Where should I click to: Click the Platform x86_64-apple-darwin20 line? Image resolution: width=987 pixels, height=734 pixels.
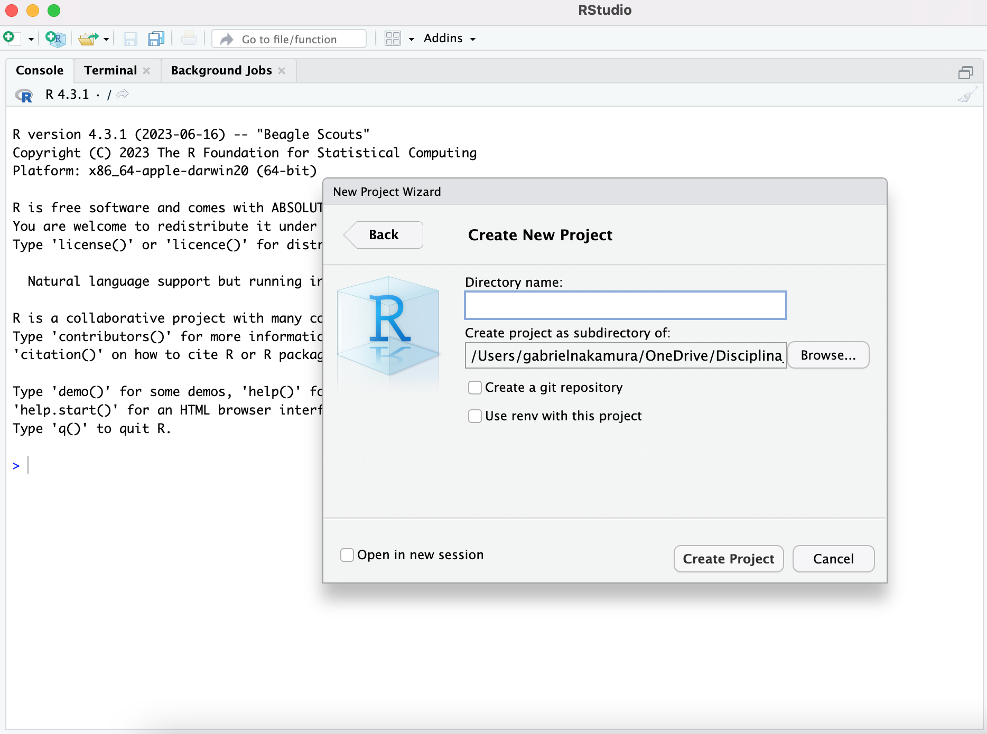pyautogui.click(x=164, y=171)
